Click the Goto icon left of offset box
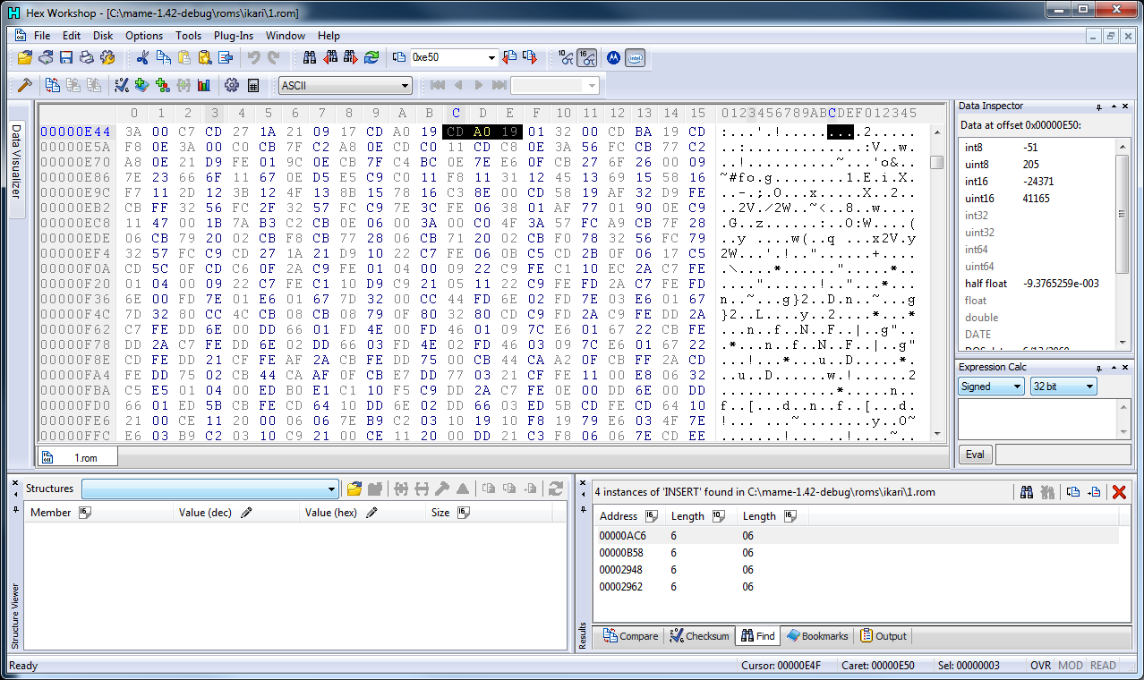The height and width of the screenshot is (680, 1144). pos(399,57)
